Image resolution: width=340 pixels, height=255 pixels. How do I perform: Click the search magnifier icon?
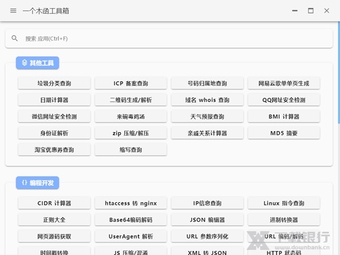(x=15, y=39)
